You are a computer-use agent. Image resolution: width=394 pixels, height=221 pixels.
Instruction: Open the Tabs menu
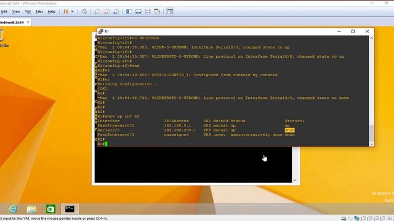tap(39, 12)
